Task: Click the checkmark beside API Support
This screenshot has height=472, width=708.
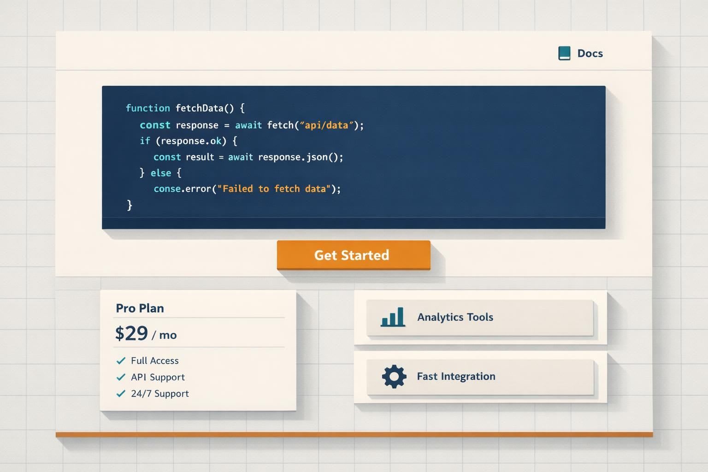Action: [121, 377]
